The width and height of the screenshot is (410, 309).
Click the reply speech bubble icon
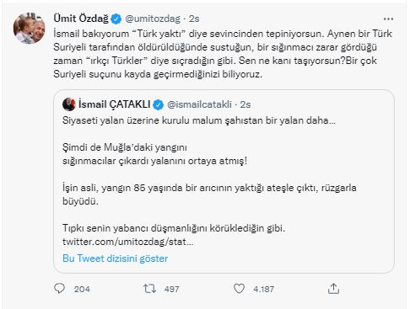59,289
